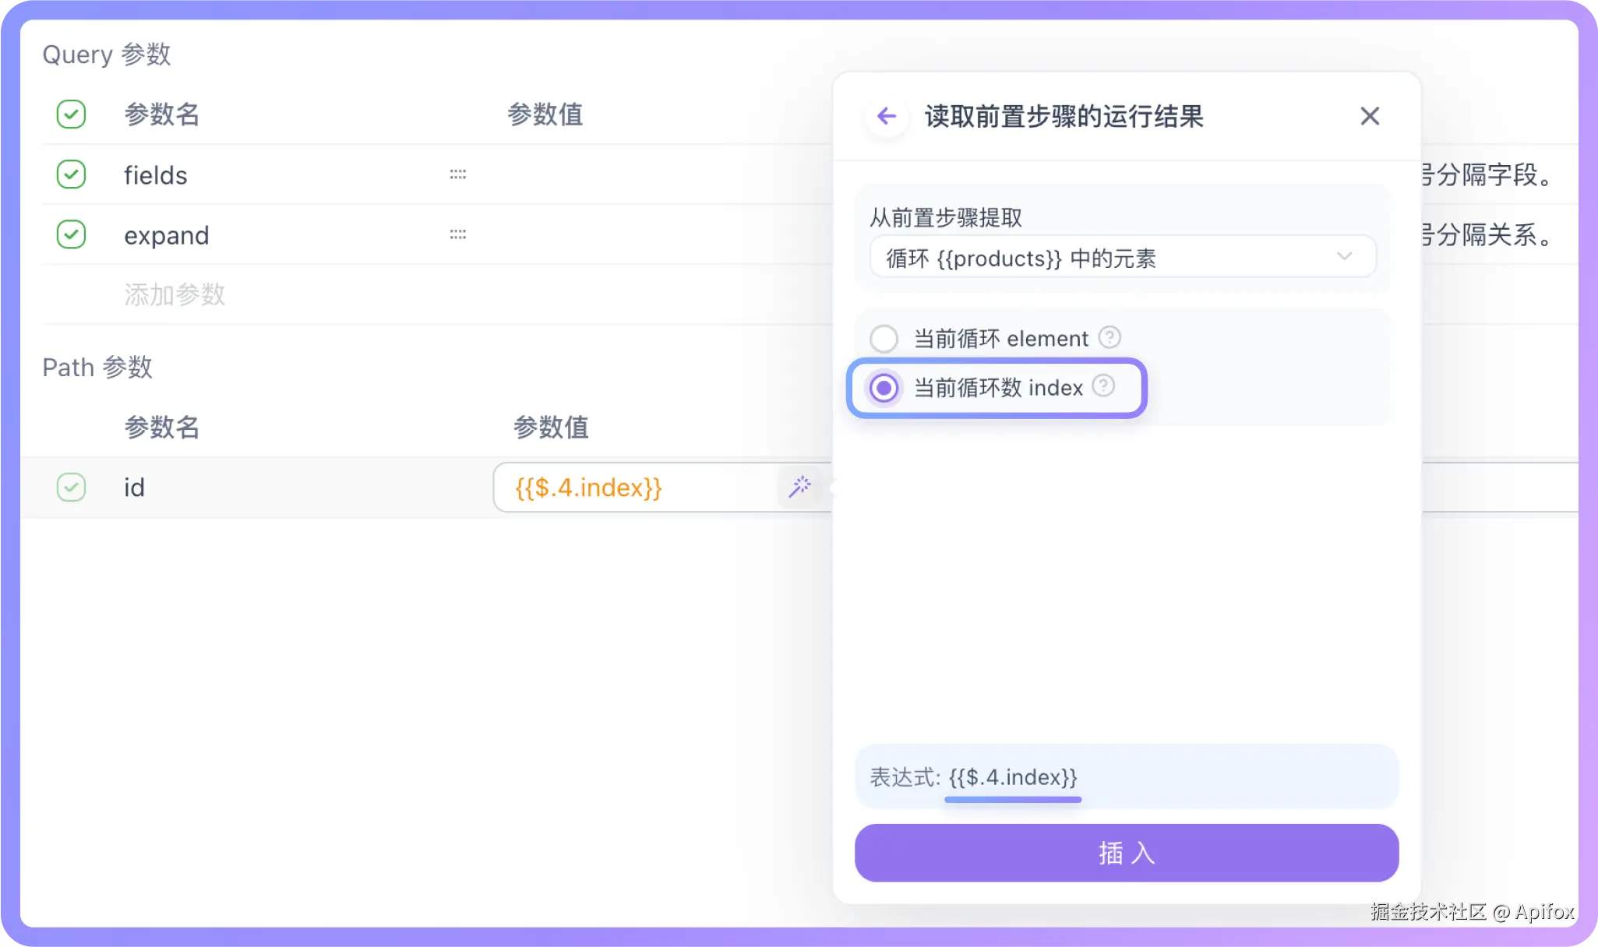The height and width of the screenshot is (947, 1598).
Task: Select the 当前循环 element radio option
Action: point(884,339)
